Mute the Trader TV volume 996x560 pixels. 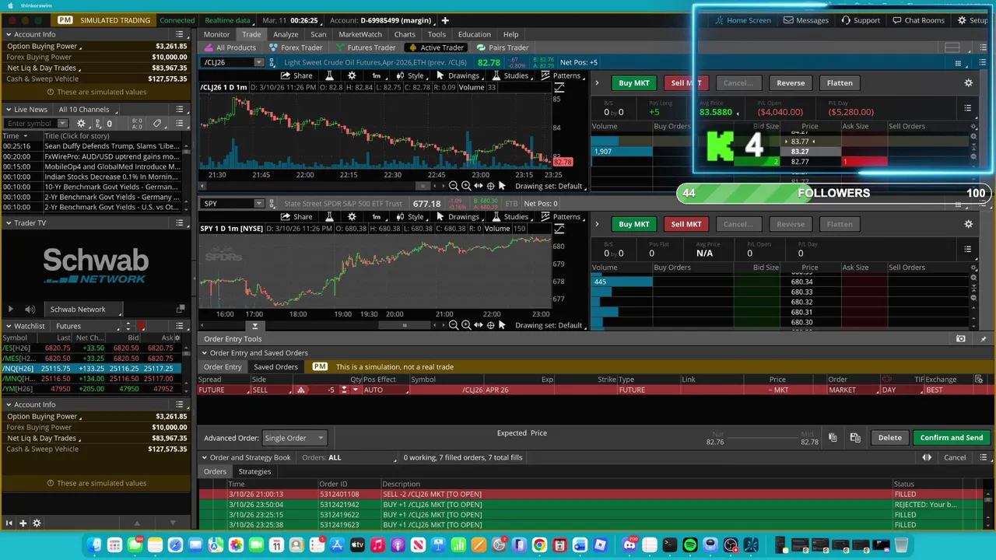tap(30, 310)
